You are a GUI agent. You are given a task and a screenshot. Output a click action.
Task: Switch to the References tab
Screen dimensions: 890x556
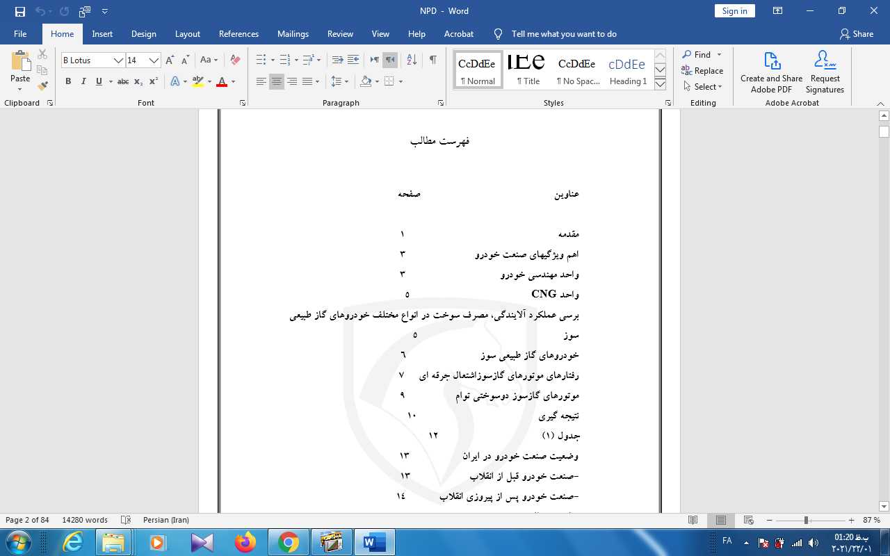click(238, 34)
